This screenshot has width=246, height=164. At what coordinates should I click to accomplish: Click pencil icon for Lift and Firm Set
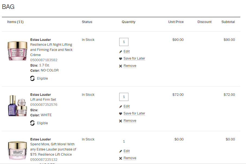point(121,107)
